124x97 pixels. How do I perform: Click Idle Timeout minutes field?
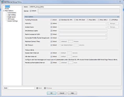coord(76,45)
